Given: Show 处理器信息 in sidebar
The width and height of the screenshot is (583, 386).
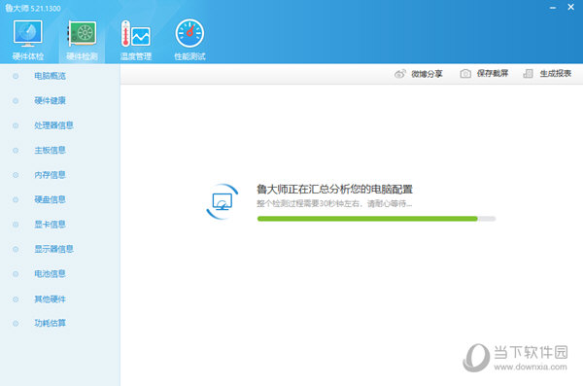Looking at the screenshot, I should point(53,125).
